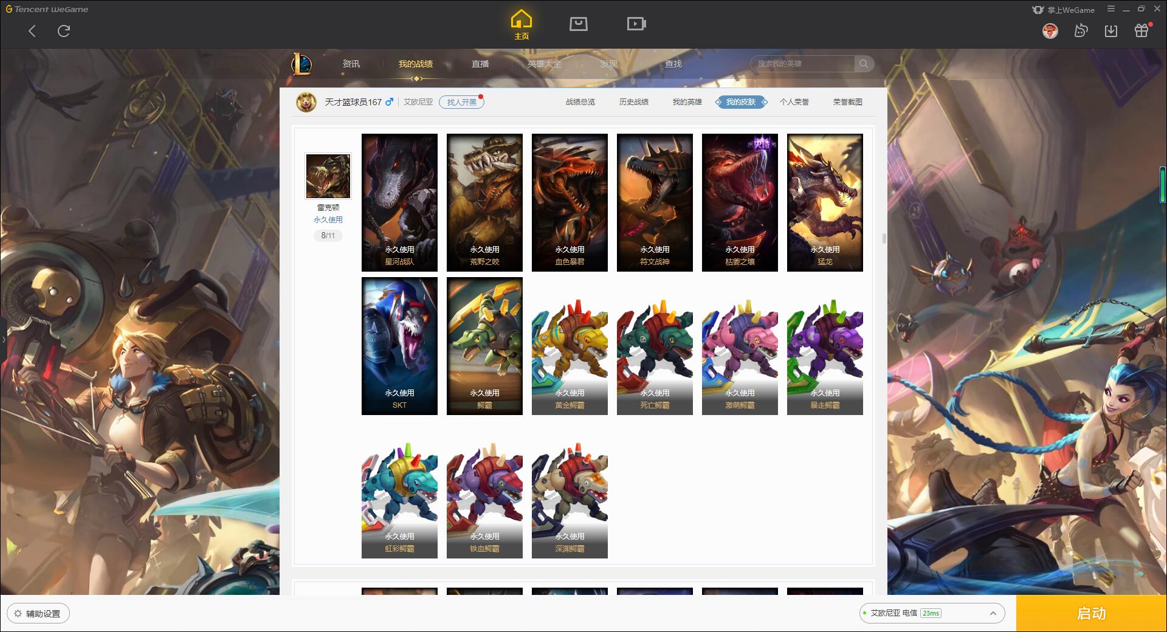The image size is (1167, 632).
Task: Open the 星河战队 skin card
Action: click(x=399, y=202)
